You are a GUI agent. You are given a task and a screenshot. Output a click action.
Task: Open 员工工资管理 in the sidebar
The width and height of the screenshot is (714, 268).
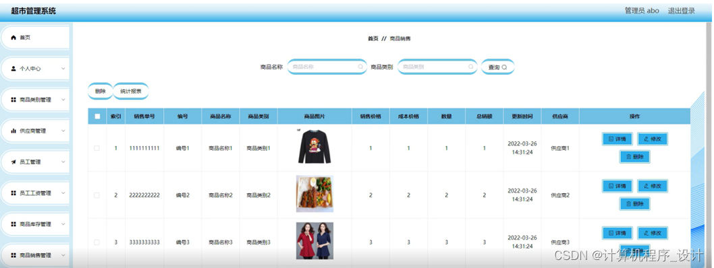coord(35,193)
